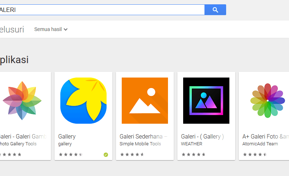
Task: Click the blue search magnifier button
Action: tap(215, 10)
